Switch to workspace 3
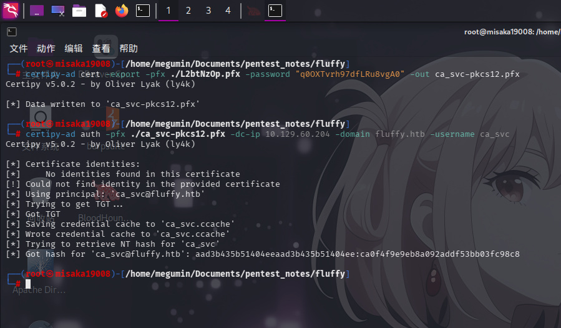This screenshot has height=328, width=561. (x=208, y=11)
